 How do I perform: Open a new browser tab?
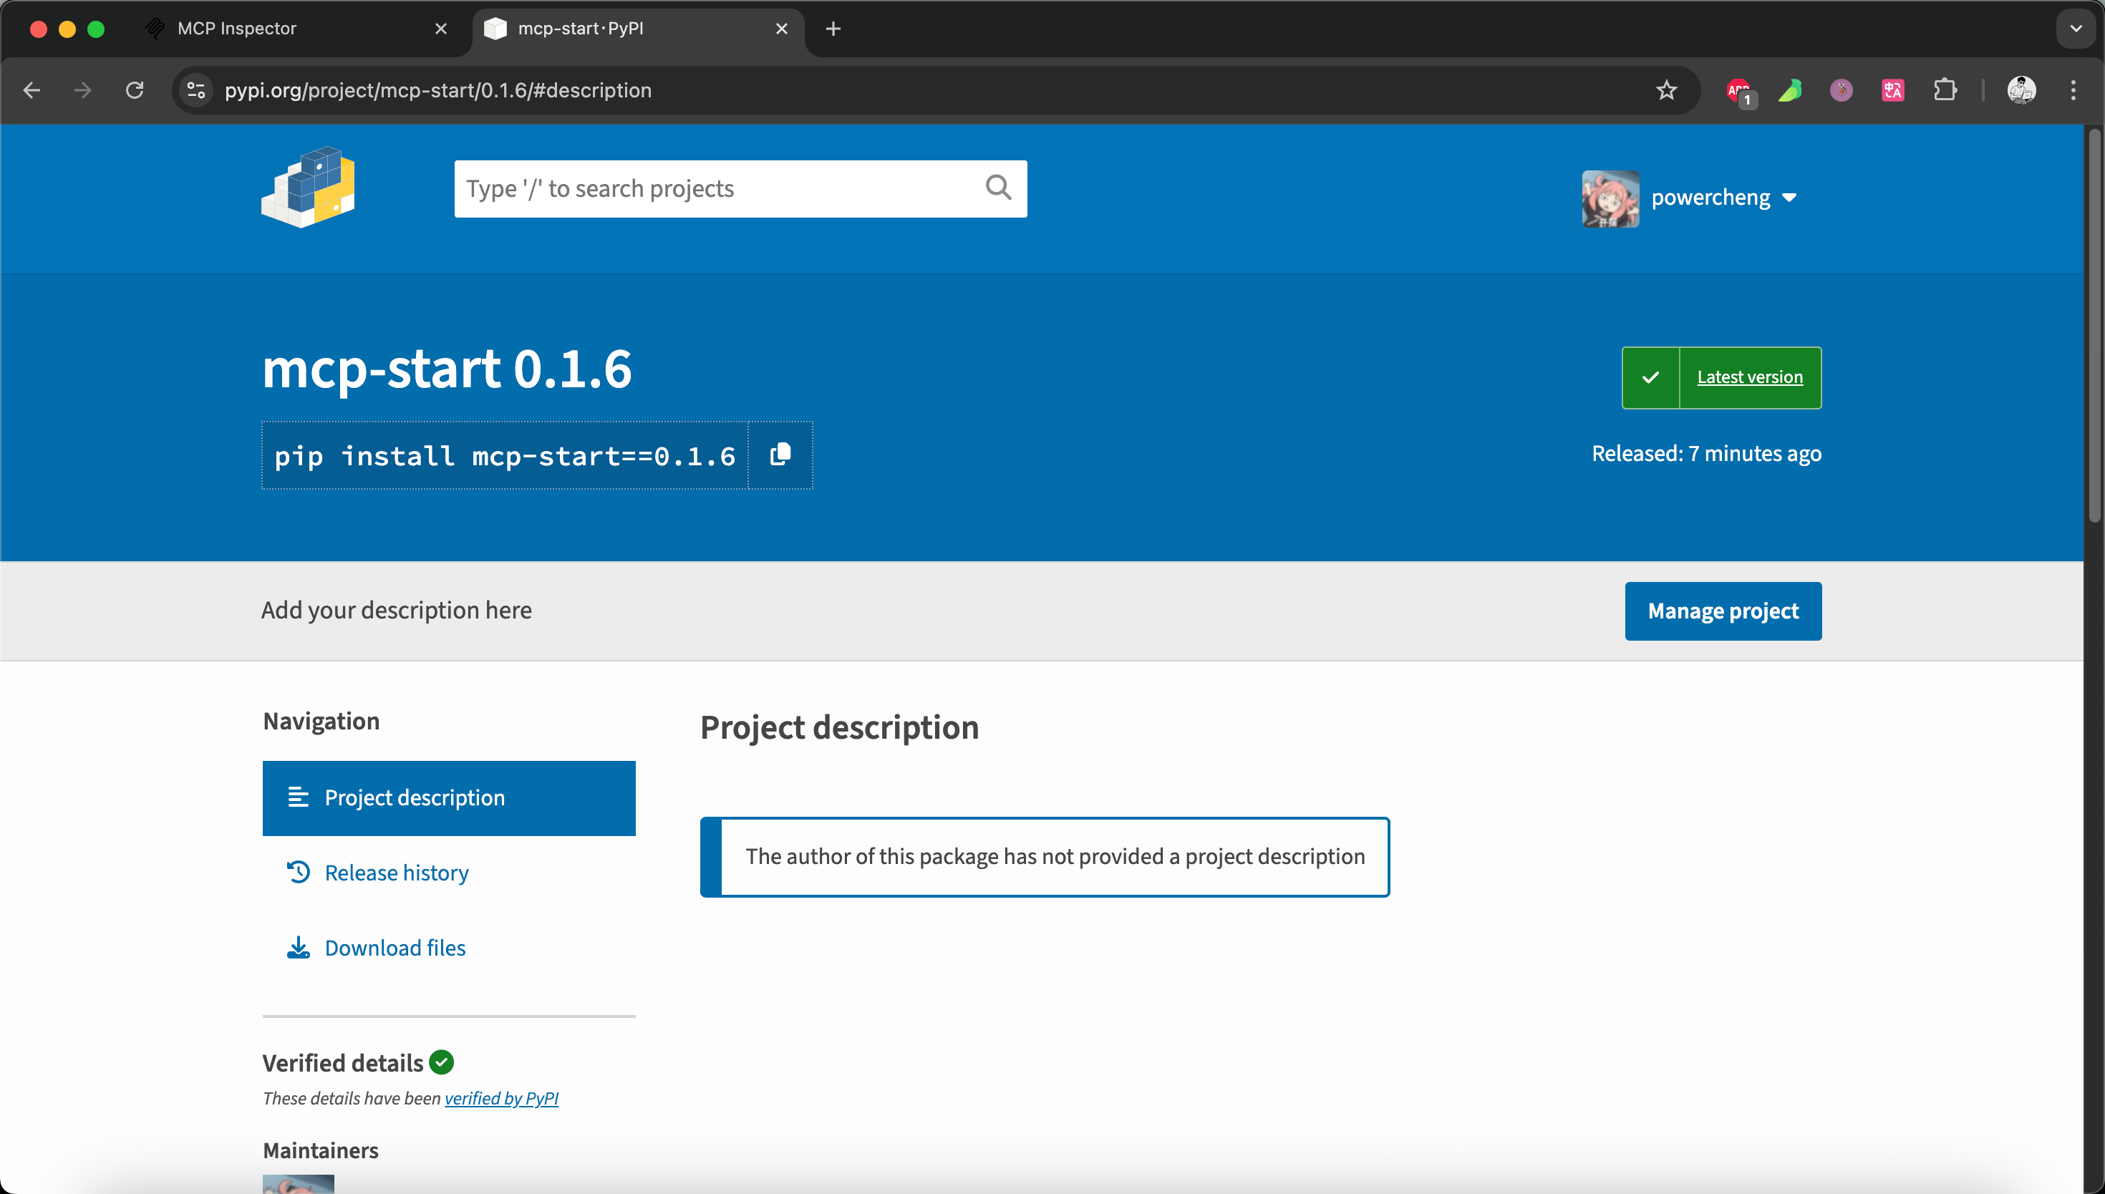833,29
